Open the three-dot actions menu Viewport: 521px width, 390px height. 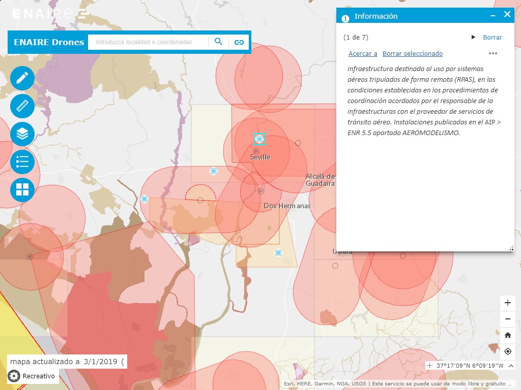click(493, 53)
